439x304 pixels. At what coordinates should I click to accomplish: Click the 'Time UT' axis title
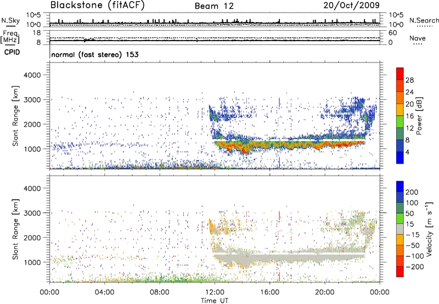215,301
